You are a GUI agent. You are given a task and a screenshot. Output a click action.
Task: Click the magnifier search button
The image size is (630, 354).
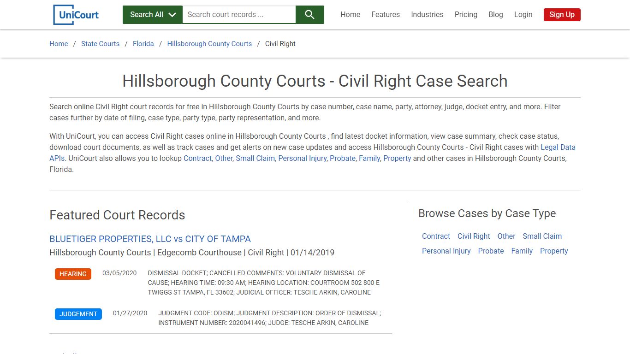click(310, 15)
